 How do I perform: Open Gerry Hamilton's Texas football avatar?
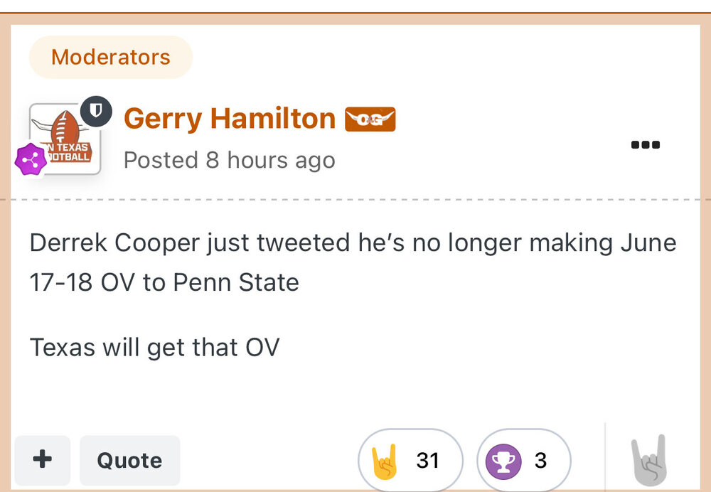pos(65,140)
